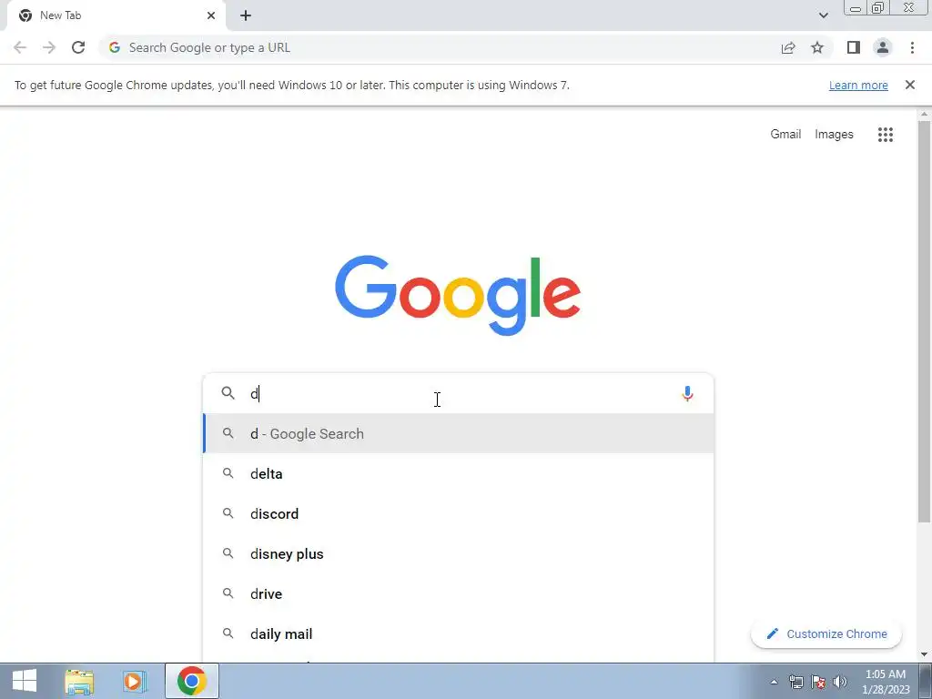Click the Customize Chrome button

click(x=826, y=633)
